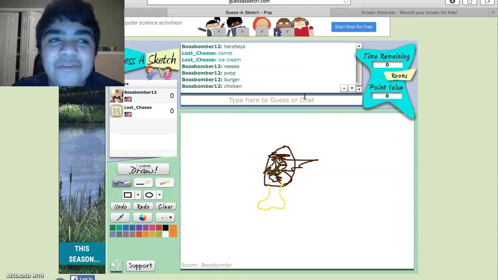Open the ellipse tool options dropdown
The width and height of the screenshot is (498, 280).
159,195
